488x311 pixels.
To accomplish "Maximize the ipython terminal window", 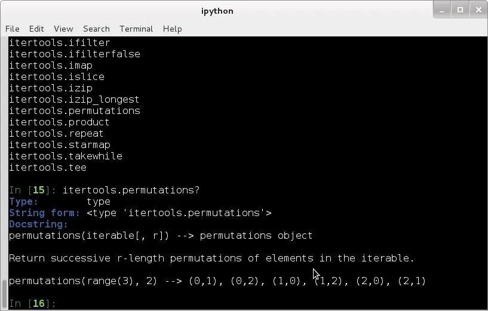I will point(460,10).
